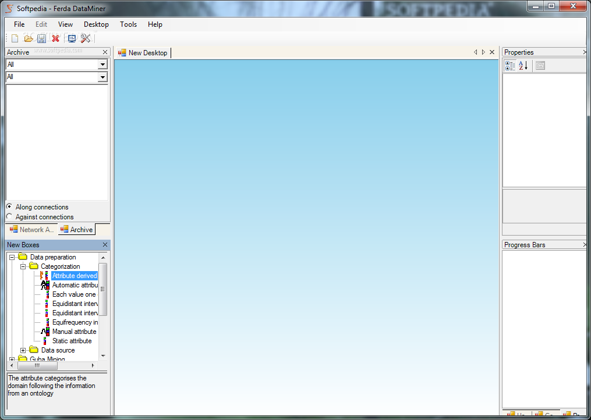Click left arrow of New Boxes horizontal scrollbar
The image size is (591, 420).
pos(12,365)
